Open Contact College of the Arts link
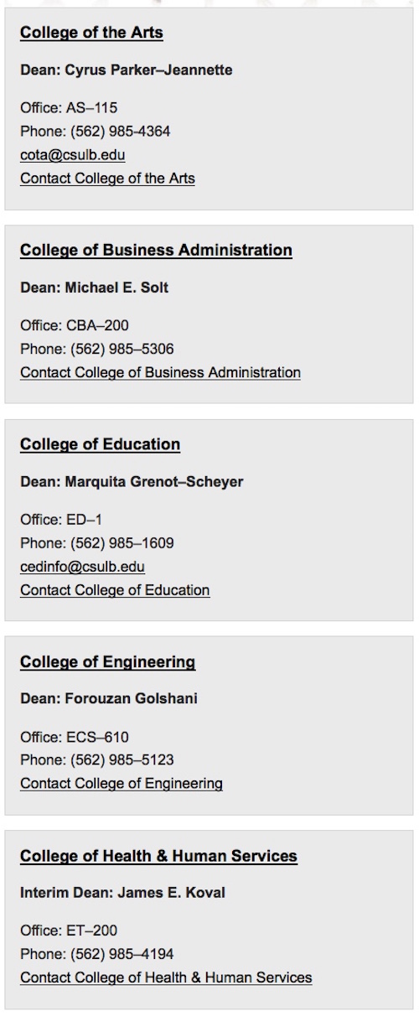Image resolution: width=419 pixels, height=1016 pixels. pyautogui.click(x=107, y=179)
